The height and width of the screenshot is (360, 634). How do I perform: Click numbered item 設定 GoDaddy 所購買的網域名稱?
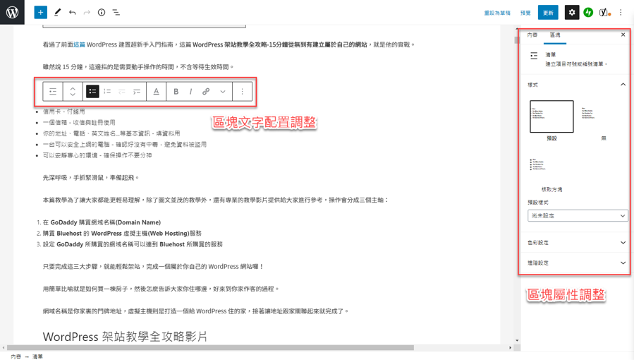coord(133,244)
